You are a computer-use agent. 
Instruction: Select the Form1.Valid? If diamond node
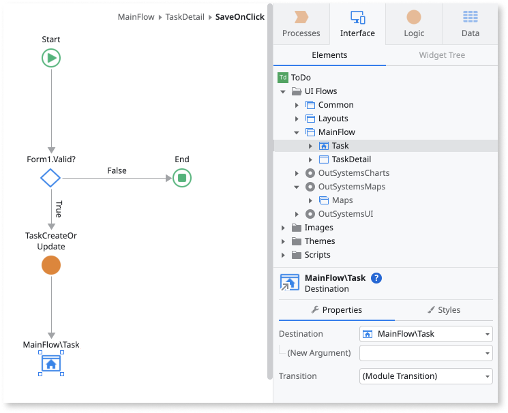coord(50,178)
